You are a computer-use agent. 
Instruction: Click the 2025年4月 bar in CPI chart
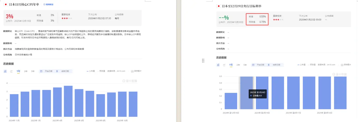click(57, 102)
